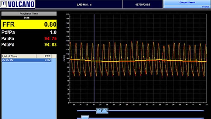
Task: Click the yellow Pd:iPd 94:83 reading
Action: [50, 45]
